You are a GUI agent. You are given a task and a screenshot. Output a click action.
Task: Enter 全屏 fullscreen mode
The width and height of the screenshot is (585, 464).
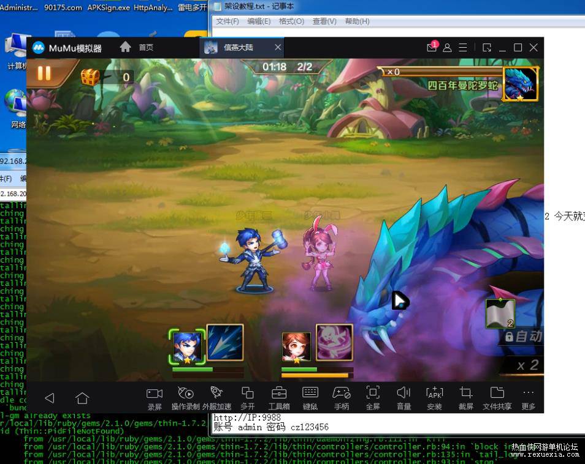point(373,398)
